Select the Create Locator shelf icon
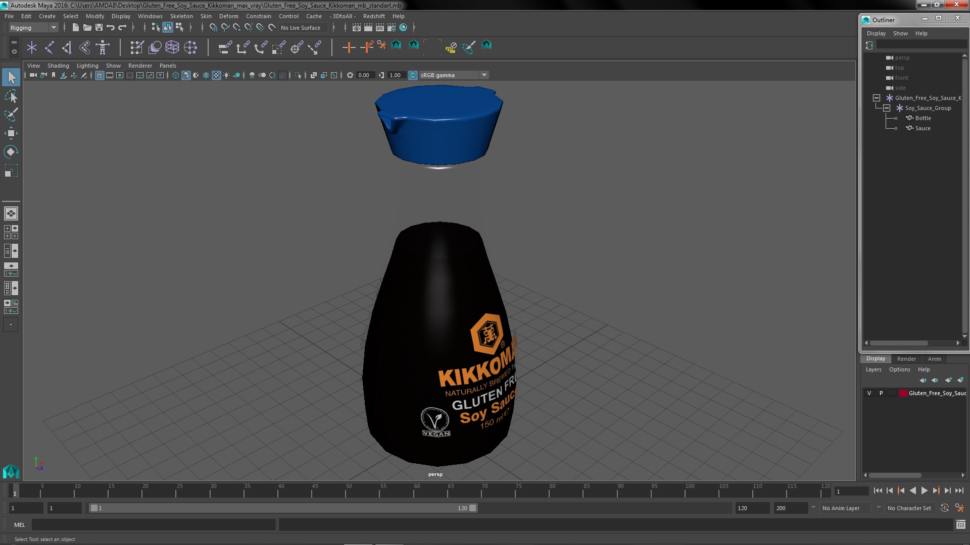The image size is (970, 545). coord(32,47)
